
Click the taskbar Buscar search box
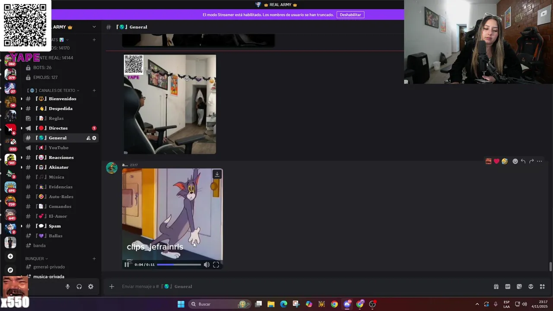coord(220,304)
